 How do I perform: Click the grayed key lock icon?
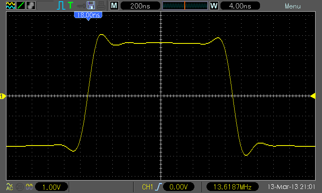pyautogui.click(x=81, y=6)
